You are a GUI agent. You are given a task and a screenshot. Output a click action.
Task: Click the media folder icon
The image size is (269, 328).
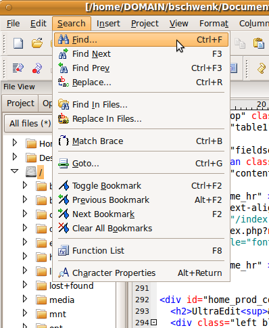(x=41, y=300)
